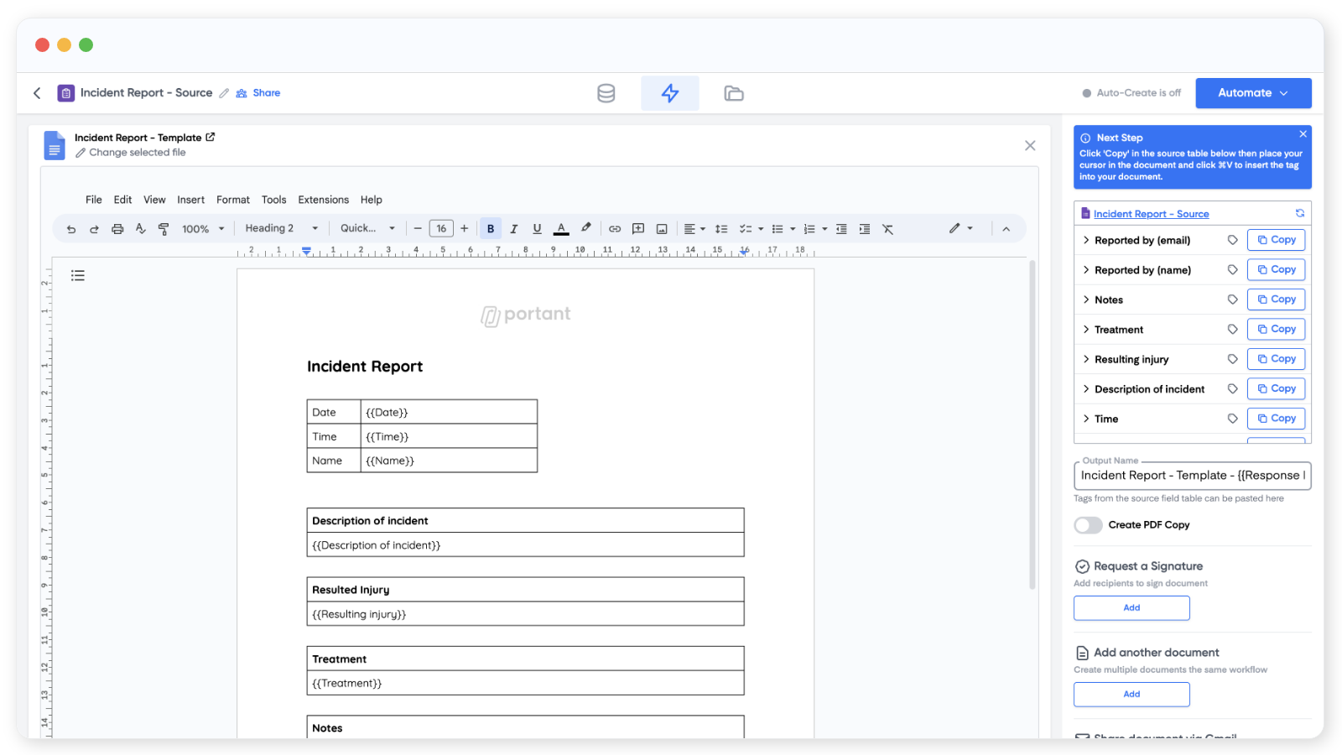
Task: Toggle the Create PDF Copy switch
Action: point(1088,525)
